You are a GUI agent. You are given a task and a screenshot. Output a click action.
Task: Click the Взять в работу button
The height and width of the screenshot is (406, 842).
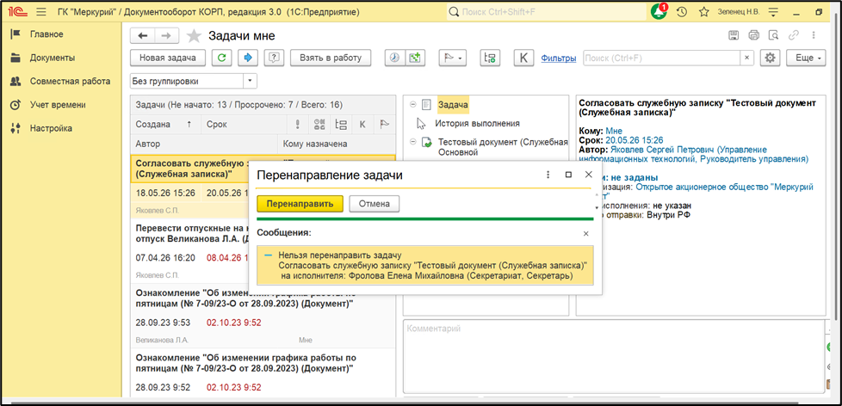pos(331,58)
